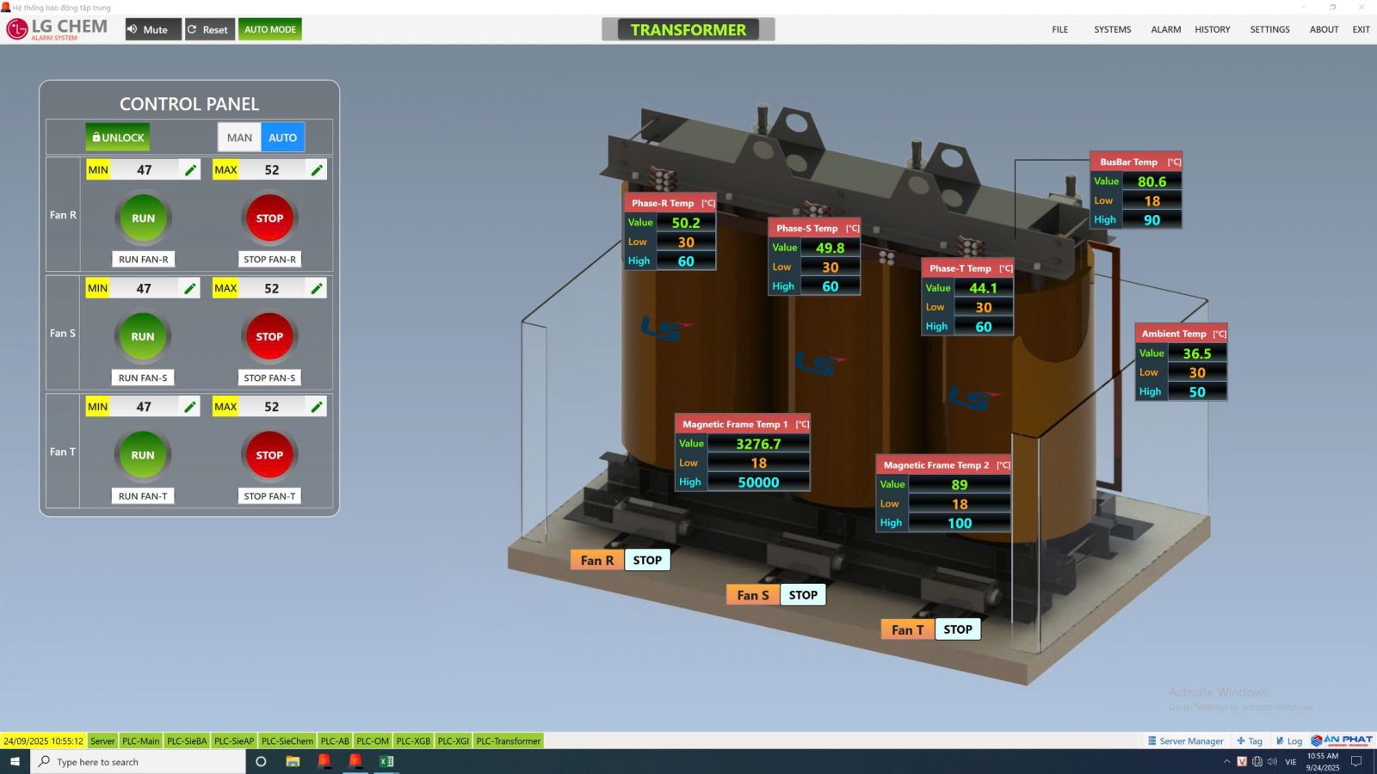Image resolution: width=1377 pixels, height=774 pixels.
Task: Mute the alarm sound
Action: click(153, 29)
